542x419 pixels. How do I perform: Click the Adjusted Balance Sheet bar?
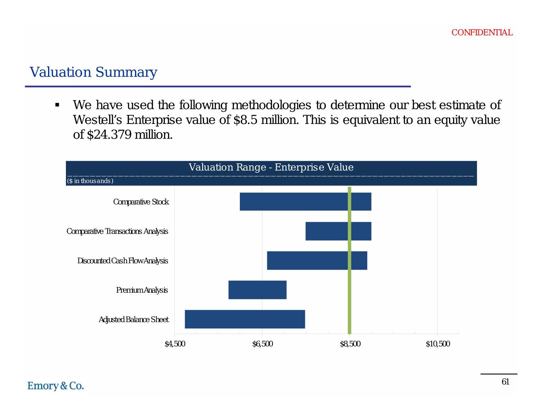click(245, 319)
